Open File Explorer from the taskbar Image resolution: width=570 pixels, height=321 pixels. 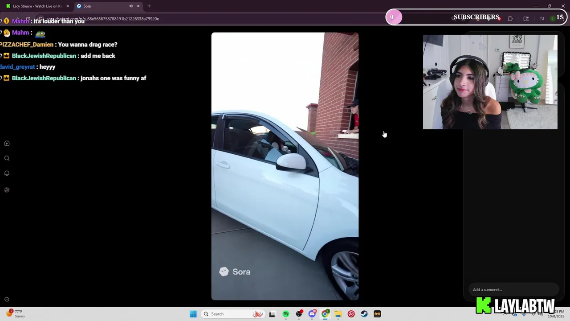click(338, 314)
